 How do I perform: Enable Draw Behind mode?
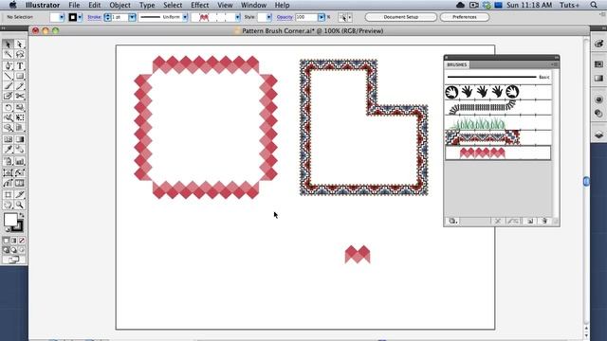click(x=13, y=250)
